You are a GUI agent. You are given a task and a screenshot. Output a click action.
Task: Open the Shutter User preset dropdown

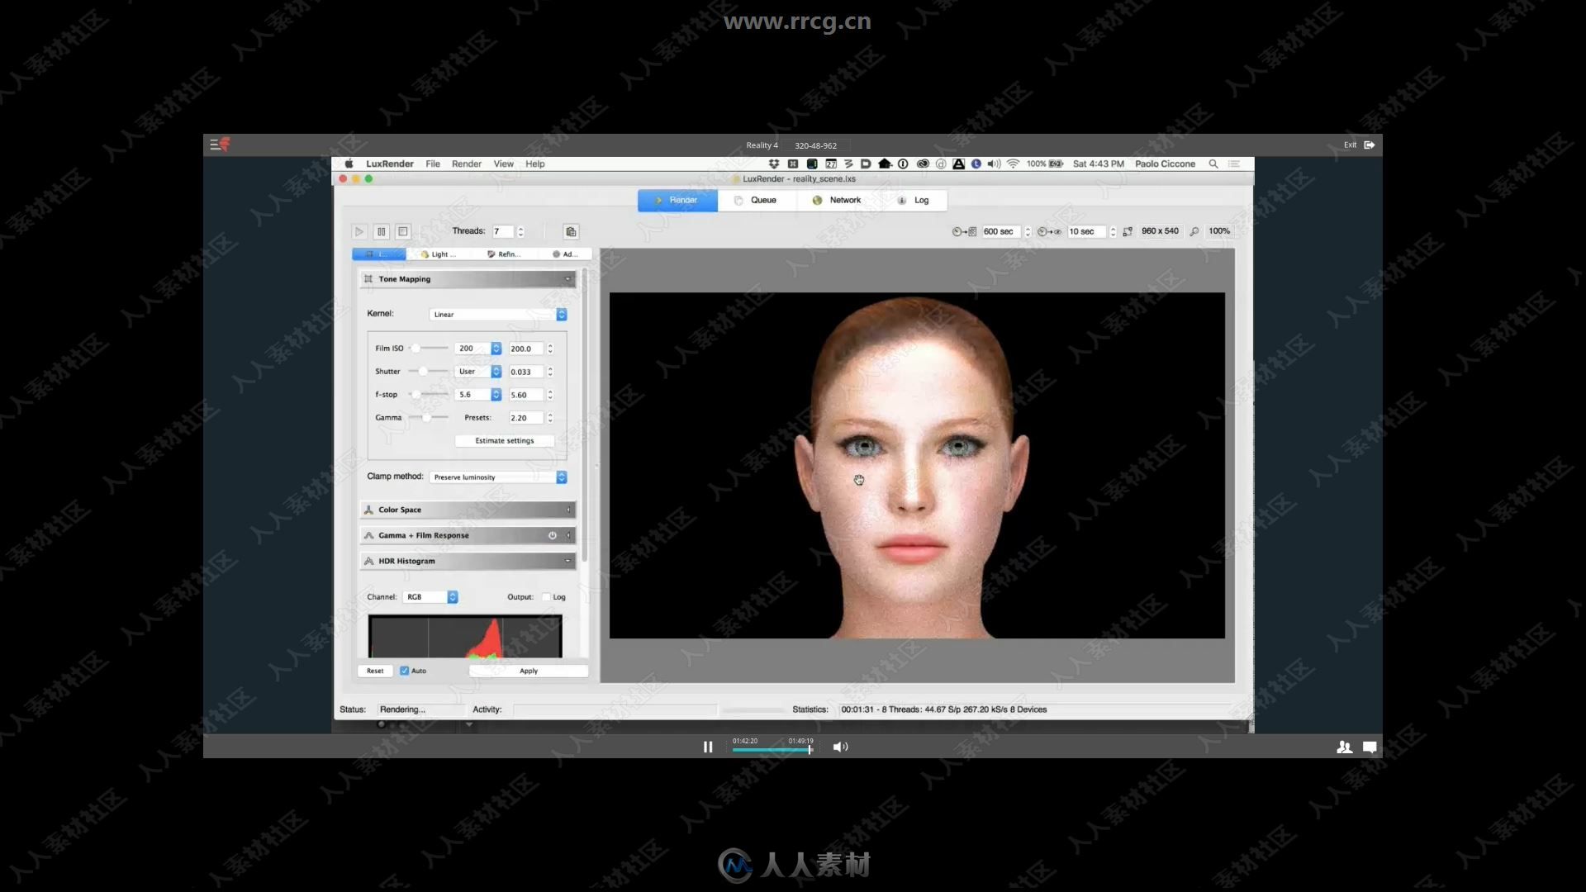[x=478, y=372]
